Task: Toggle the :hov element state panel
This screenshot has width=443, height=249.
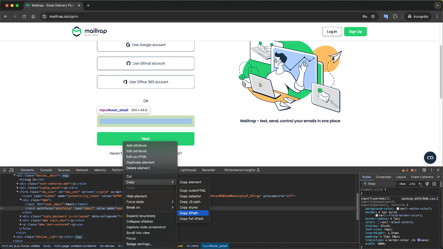Action: 402,184
